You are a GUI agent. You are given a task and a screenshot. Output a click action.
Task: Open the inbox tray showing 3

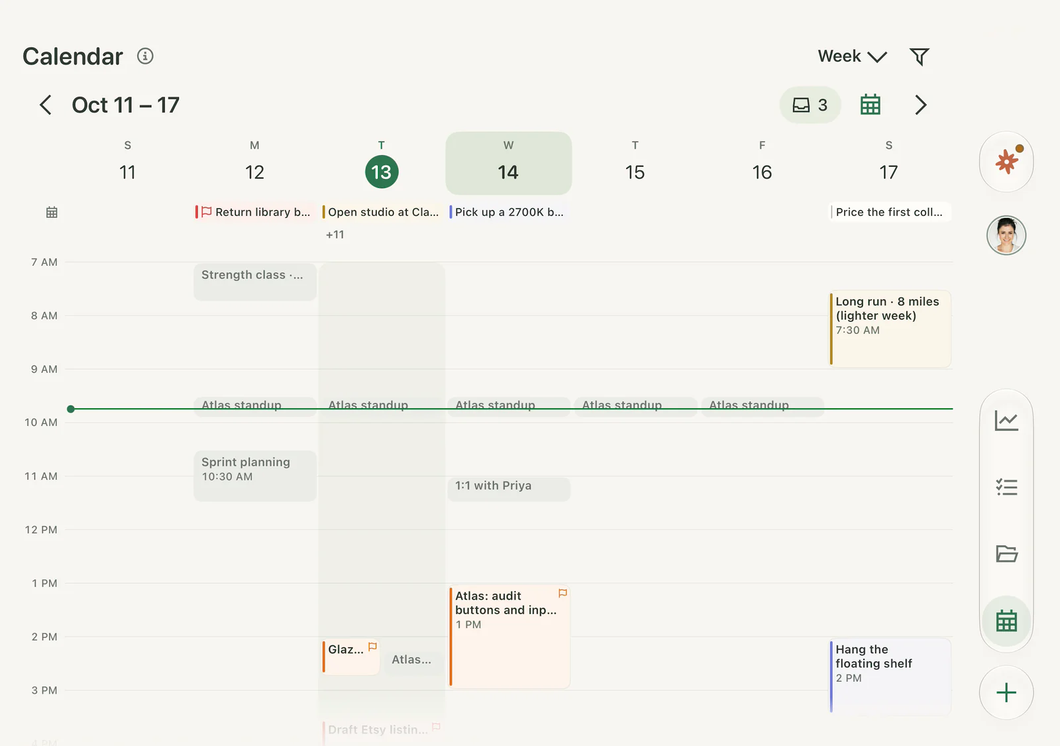tap(810, 105)
